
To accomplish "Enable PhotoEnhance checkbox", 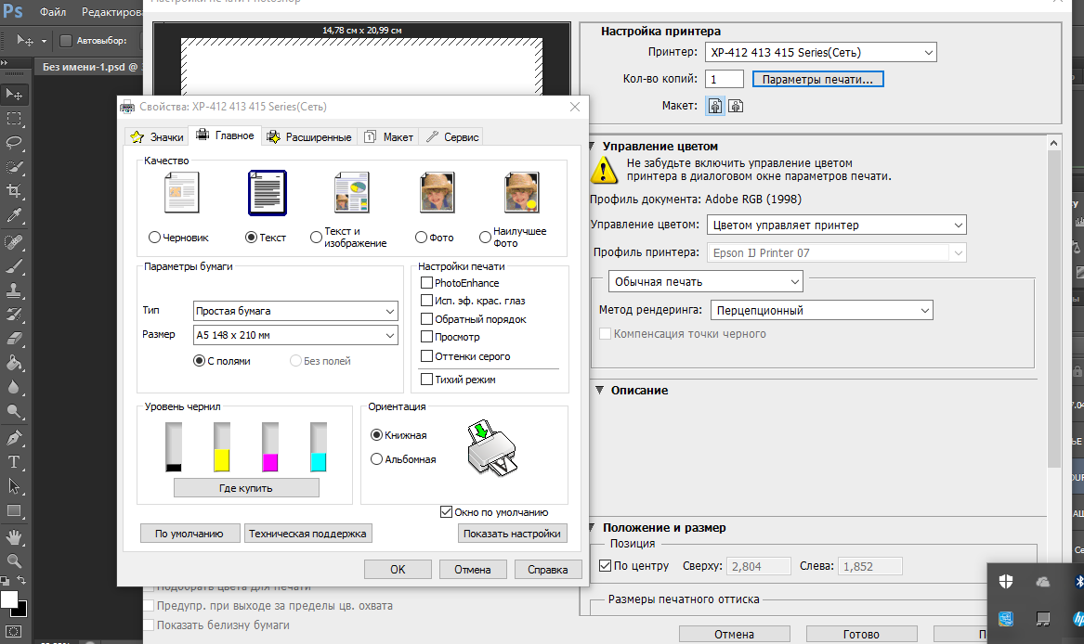I will point(426,283).
